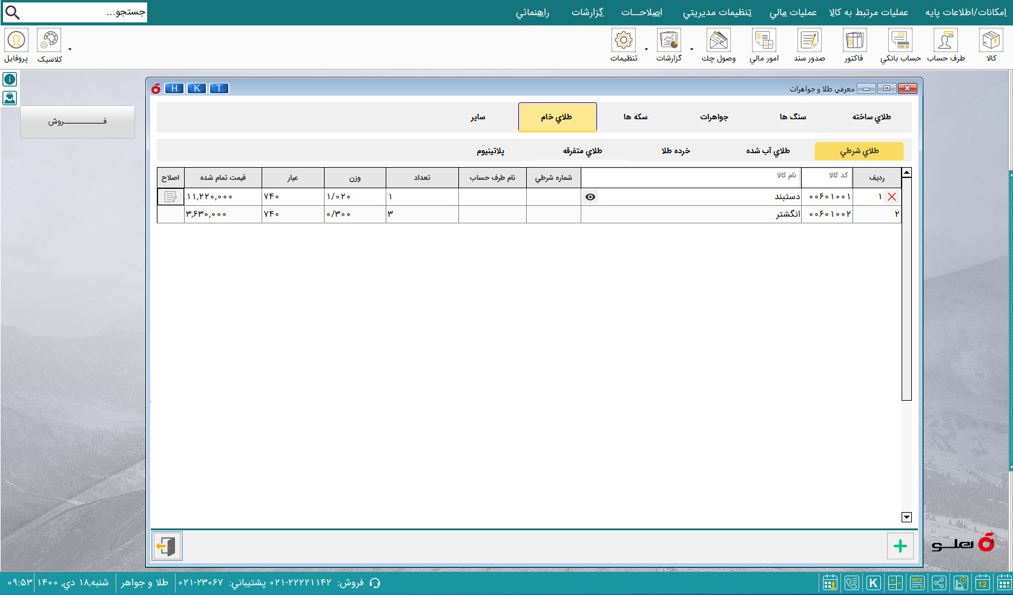Click the red X delete on row 1
The height and width of the screenshot is (595, 1013).
pos(891,197)
